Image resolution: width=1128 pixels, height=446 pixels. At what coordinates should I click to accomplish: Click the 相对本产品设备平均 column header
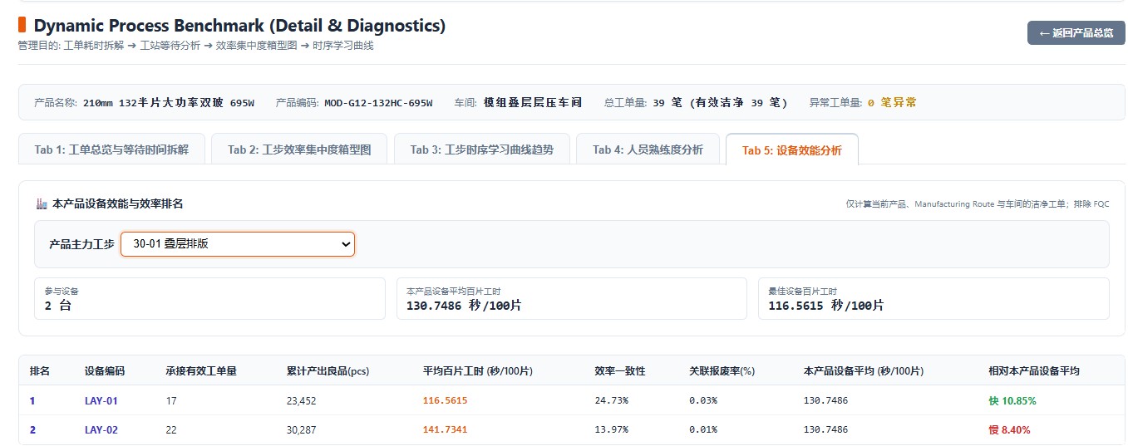(1034, 371)
